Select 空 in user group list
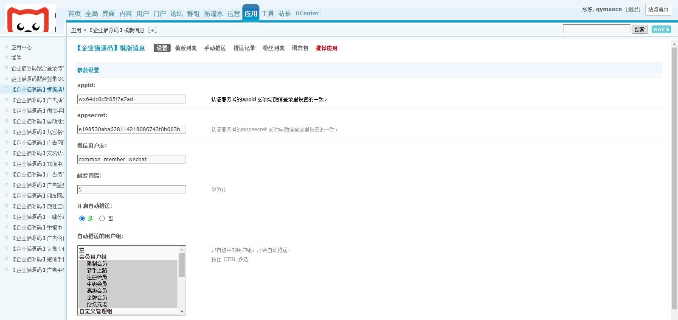 pos(128,250)
